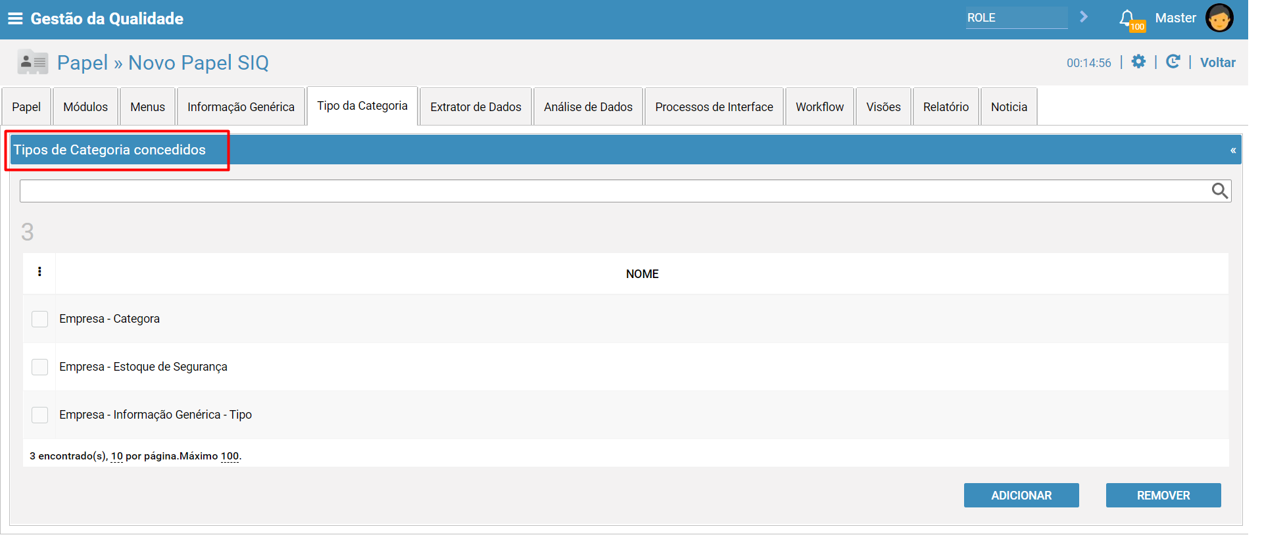Change the Máximo 100 value
Viewport: 1262px width, 537px height.
coord(230,456)
